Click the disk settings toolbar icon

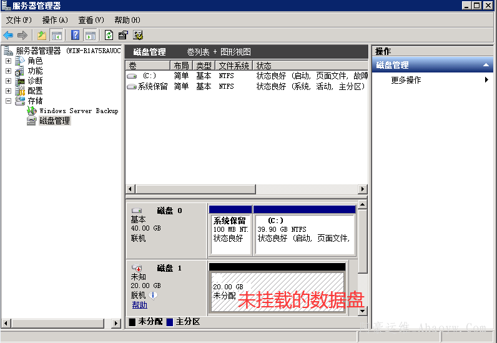pyautogui.click(x=138, y=35)
